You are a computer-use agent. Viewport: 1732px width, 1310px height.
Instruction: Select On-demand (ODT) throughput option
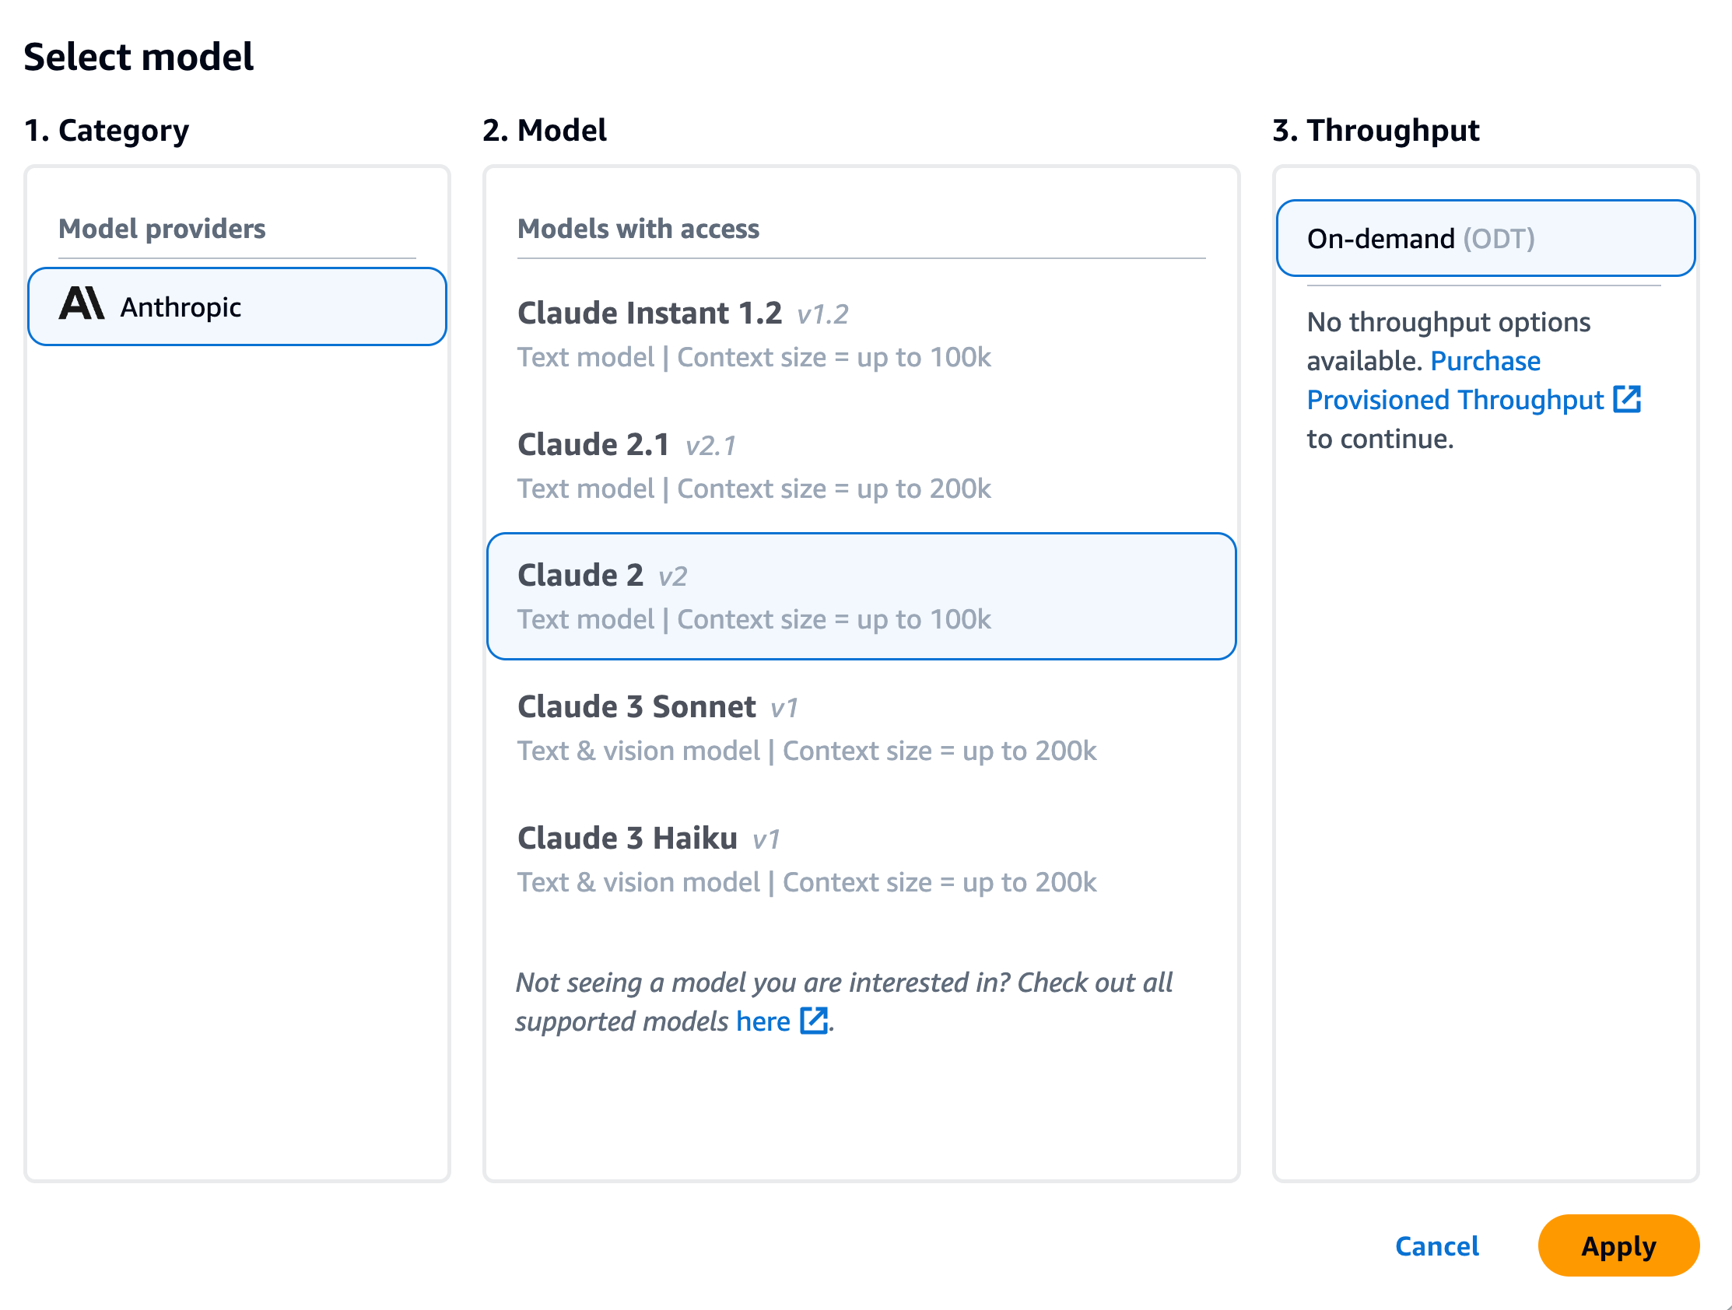(x=1485, y=238)
